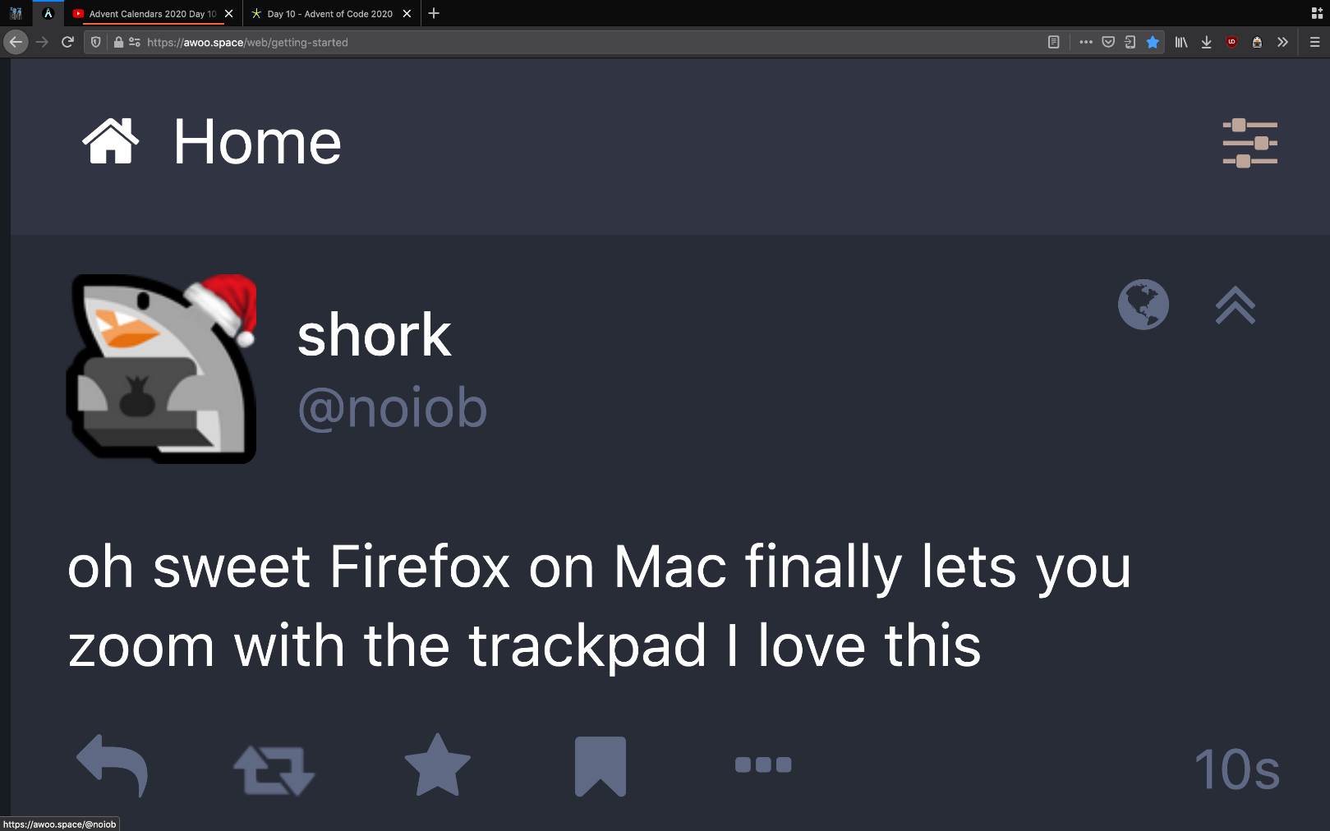Click the globe public visibility icon
This screenshot has width=1330, height=831.
pos(1143,305)
